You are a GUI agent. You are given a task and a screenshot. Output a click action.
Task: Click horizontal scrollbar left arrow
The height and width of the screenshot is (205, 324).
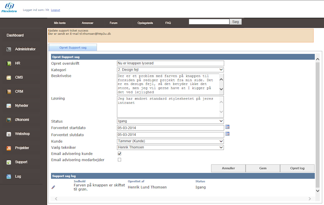[56, 199]
